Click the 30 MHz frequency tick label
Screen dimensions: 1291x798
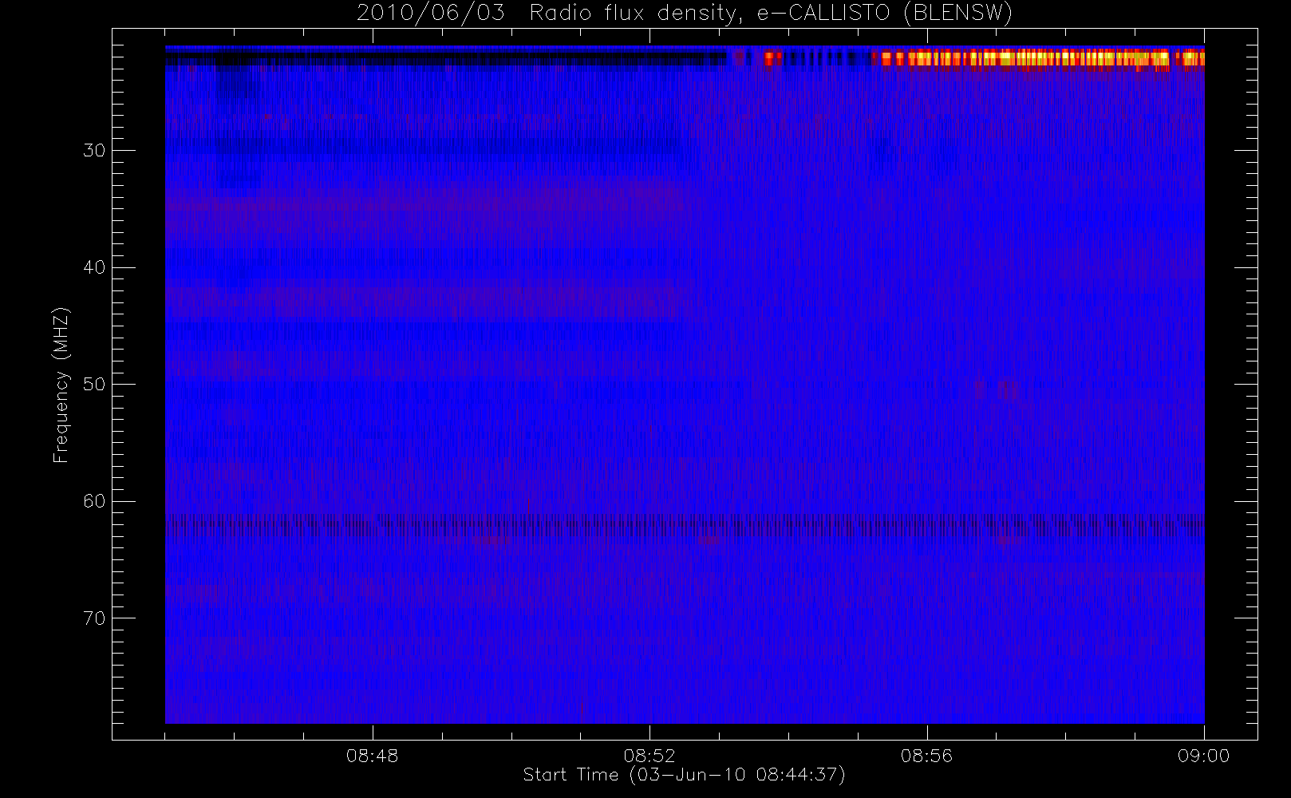coord(94,151)
